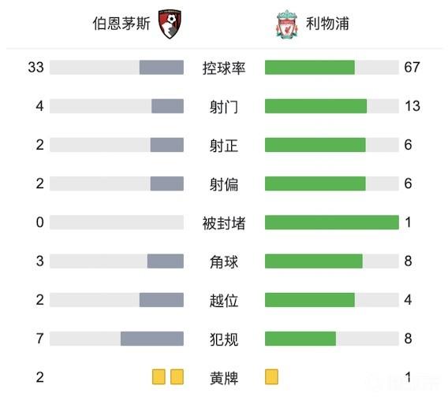Screen dimensions: 448x400
Task: Click Liverpool's shots value 13
Action: 413,106
